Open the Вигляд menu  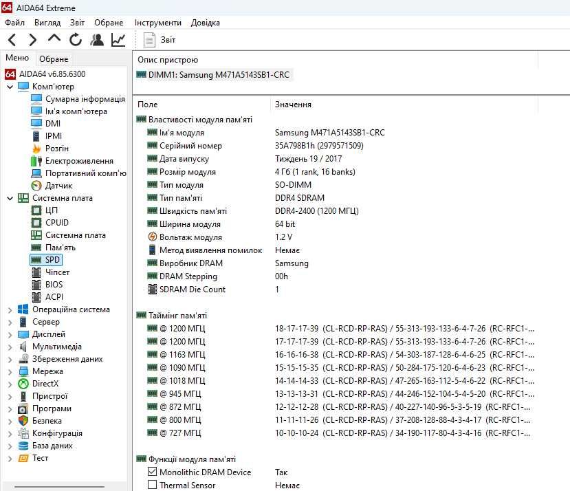[x=47, y=23]
